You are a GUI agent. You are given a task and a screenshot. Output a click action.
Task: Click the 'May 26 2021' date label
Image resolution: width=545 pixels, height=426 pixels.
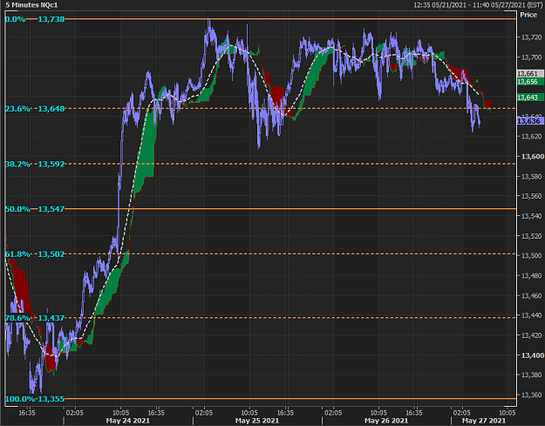click(x=386, y=421)
